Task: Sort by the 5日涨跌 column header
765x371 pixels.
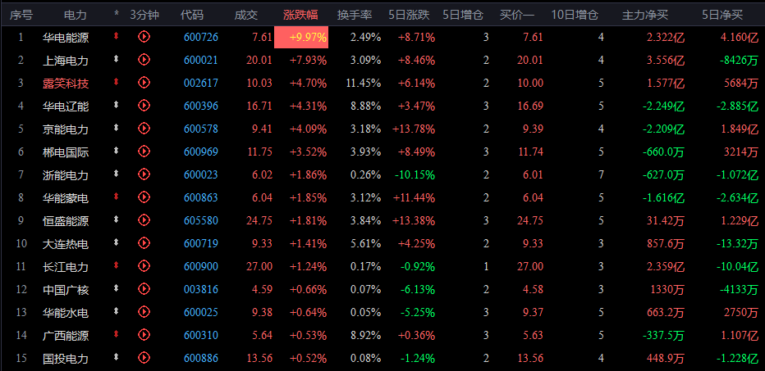Action: pyautogui.click(x=409, y=15)
